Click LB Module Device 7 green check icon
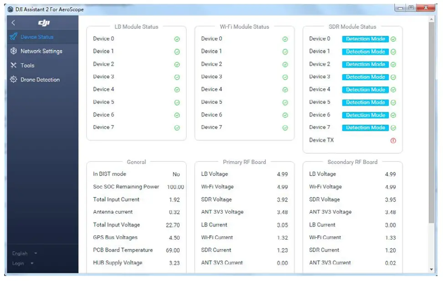Screen dimensions: 443x281 click(x=177, y=128)
